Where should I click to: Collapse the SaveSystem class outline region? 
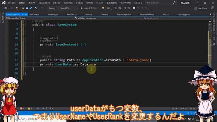click(x=23, y=25)
